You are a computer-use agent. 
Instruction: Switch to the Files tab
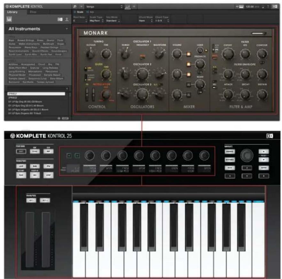pos(33,12)
